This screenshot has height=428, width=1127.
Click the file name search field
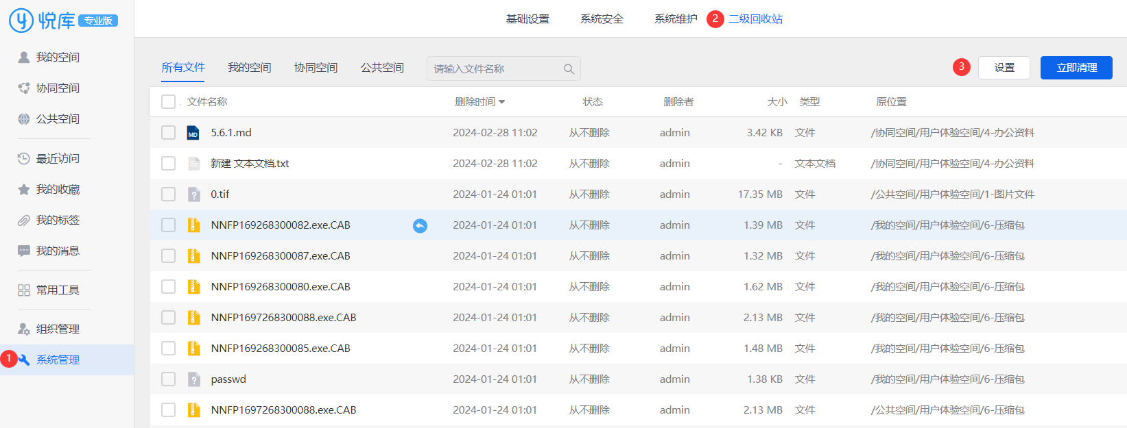pos(494,69)
